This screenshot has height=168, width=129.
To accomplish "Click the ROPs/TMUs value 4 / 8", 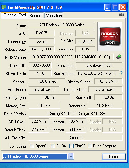I will pos(40,73).
